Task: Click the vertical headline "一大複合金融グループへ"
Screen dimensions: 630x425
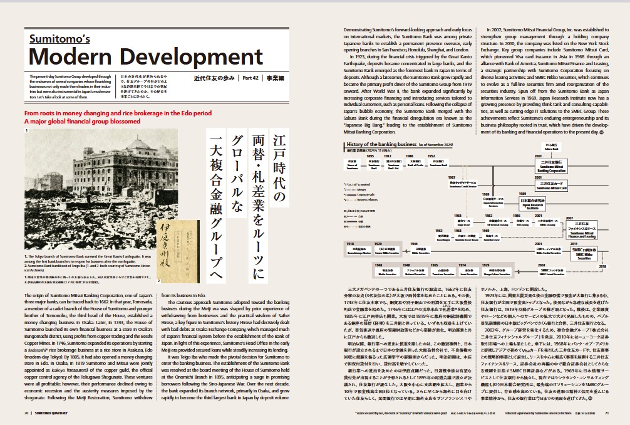Action: pyautogui.click(x=216, y=206)
